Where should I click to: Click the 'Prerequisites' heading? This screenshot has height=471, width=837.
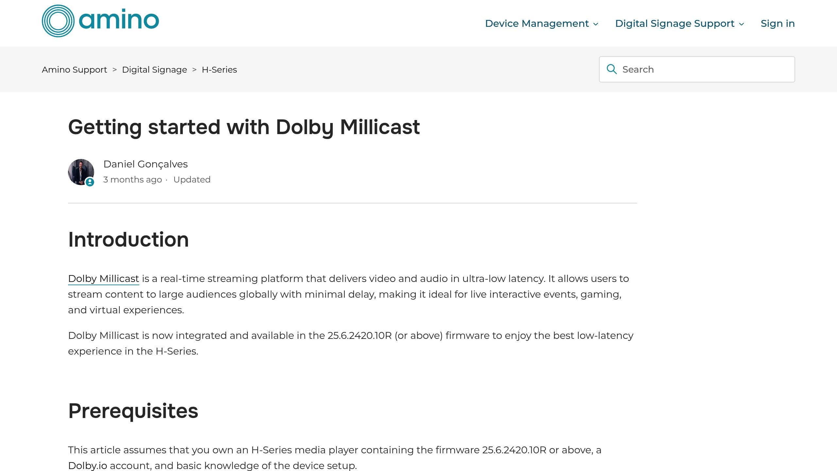133,411
